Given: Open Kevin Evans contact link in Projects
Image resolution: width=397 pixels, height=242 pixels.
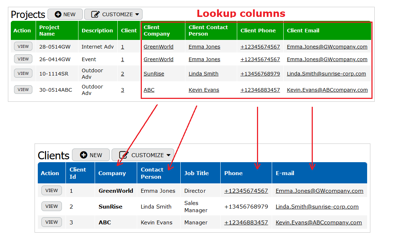Looking at the screenshot, I should click(x=204, y=90).
